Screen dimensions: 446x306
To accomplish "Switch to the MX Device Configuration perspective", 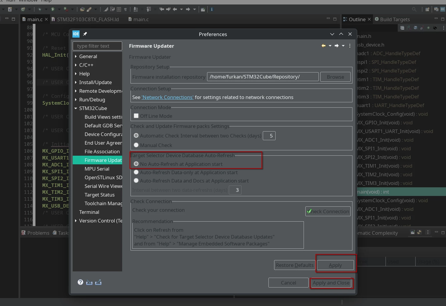I will coord(442,9).
